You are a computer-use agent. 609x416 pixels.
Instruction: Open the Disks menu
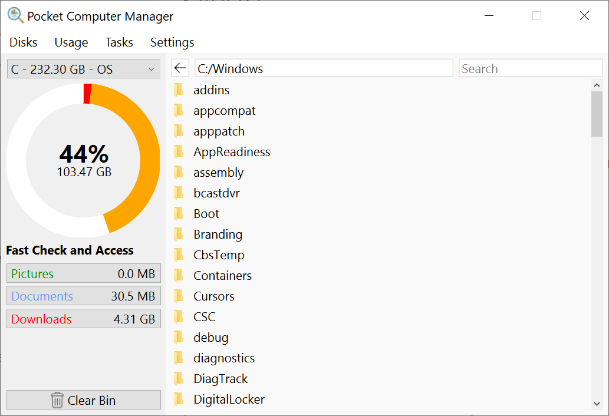24,42
